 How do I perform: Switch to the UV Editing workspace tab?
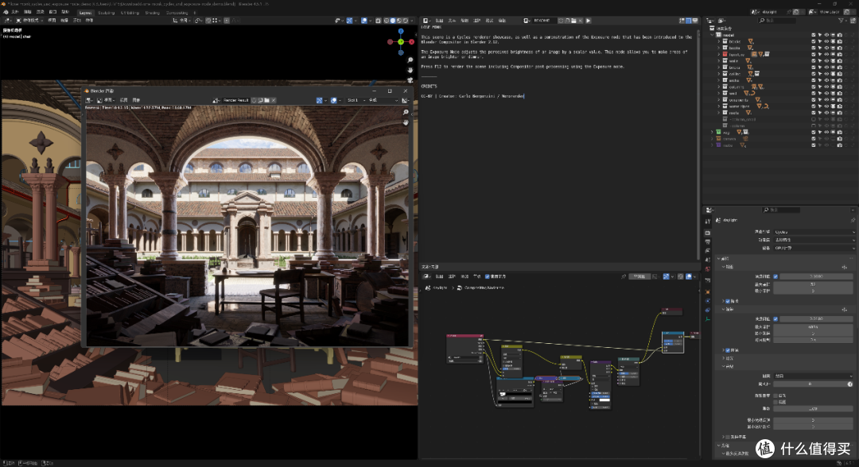click(x=130, y=13)
